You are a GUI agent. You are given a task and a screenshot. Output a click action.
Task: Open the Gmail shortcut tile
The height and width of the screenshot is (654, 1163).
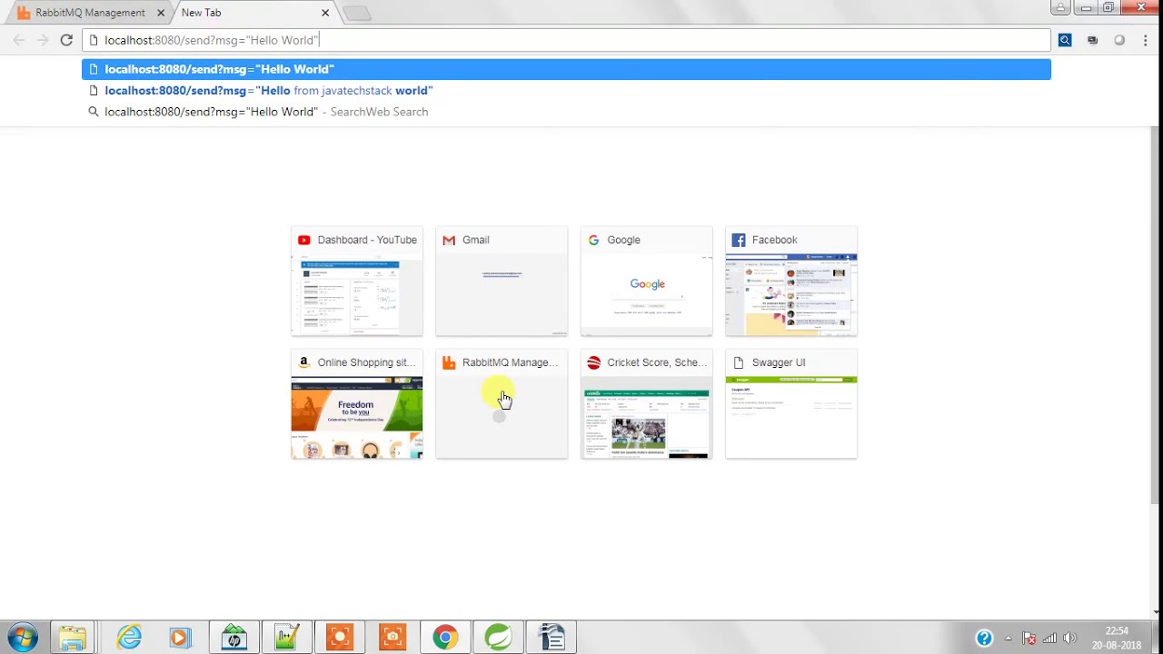[x=502, y=282]
